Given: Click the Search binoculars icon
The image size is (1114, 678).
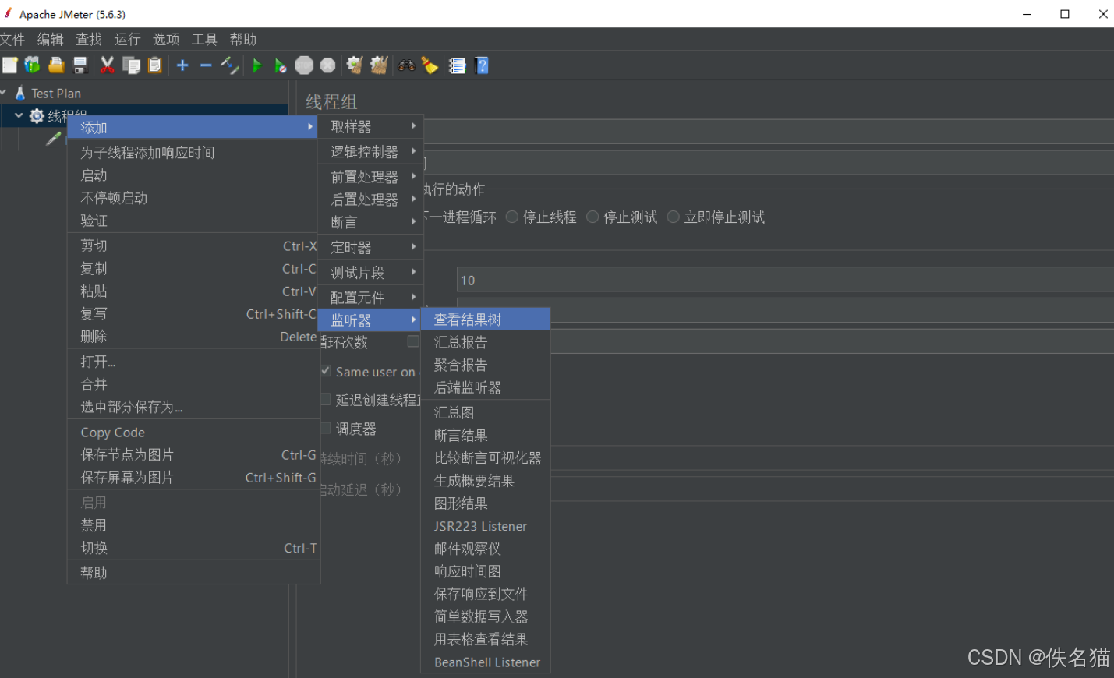Looking at the screenshot, I should coord(406,65).
